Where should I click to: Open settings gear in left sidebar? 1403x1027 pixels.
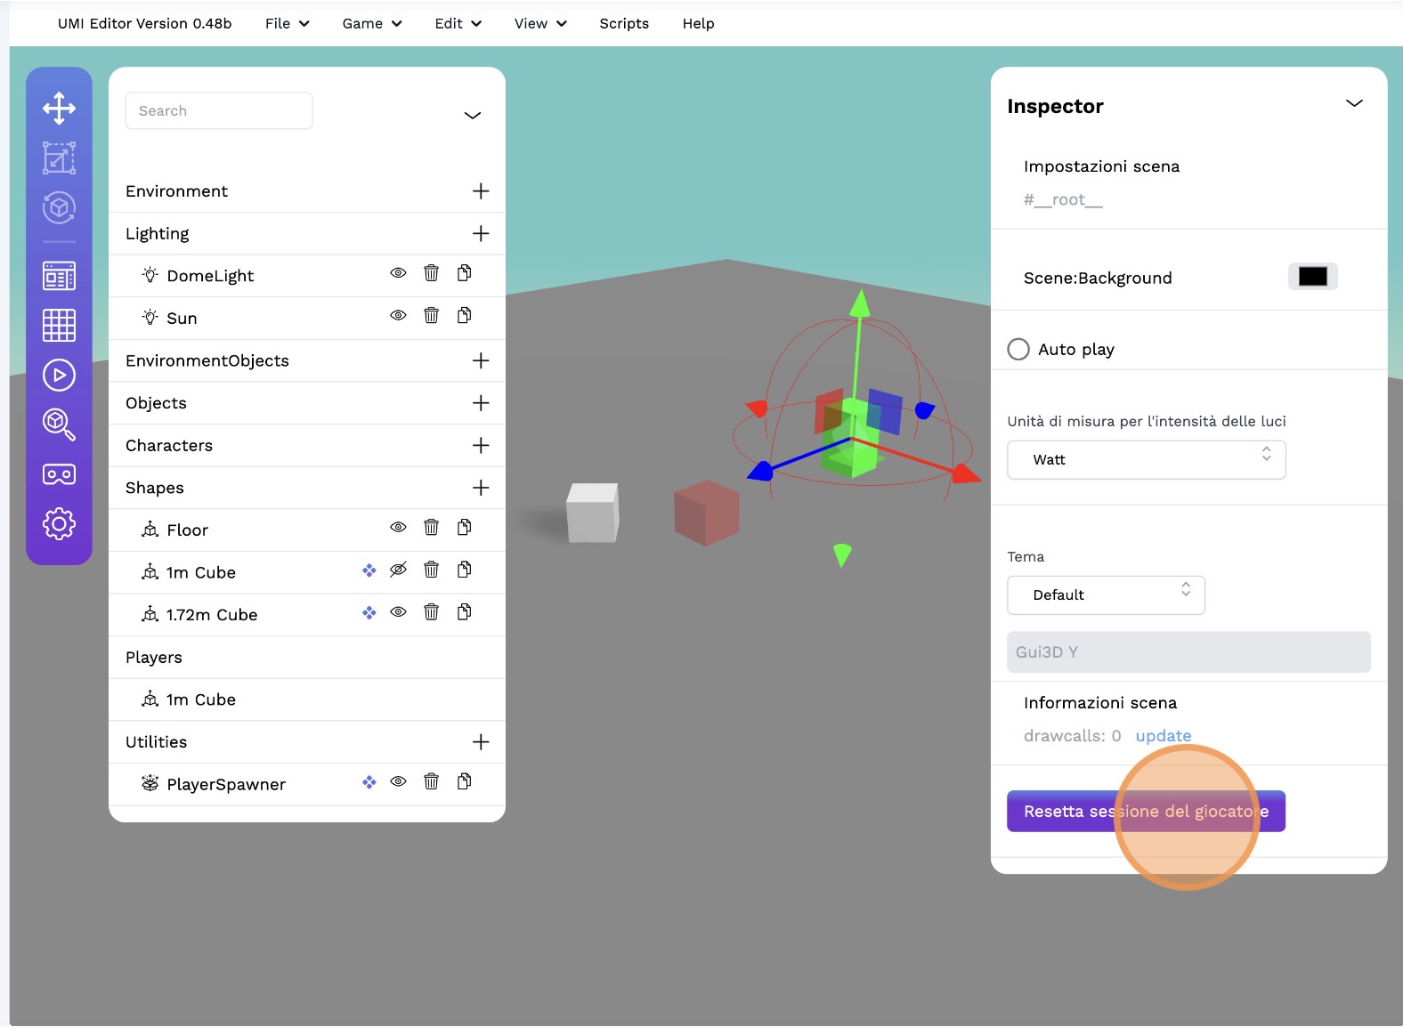point(59,524)
